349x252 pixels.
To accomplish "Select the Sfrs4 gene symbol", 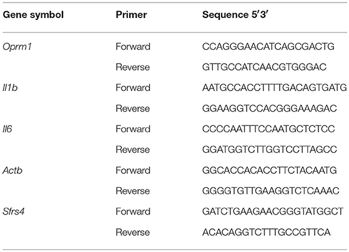I will (x=13, y=211).
